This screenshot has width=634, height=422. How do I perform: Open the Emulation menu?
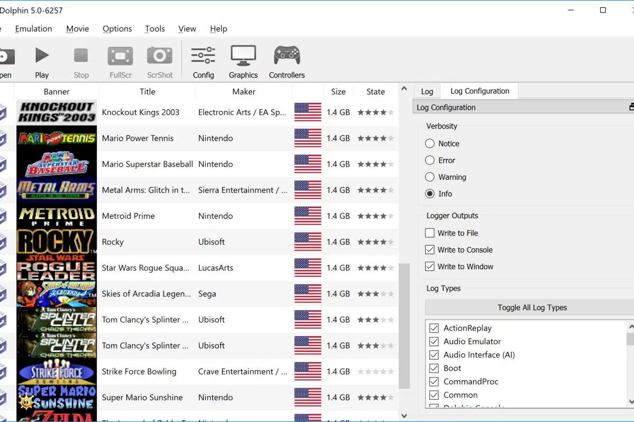tap(33, 29)
